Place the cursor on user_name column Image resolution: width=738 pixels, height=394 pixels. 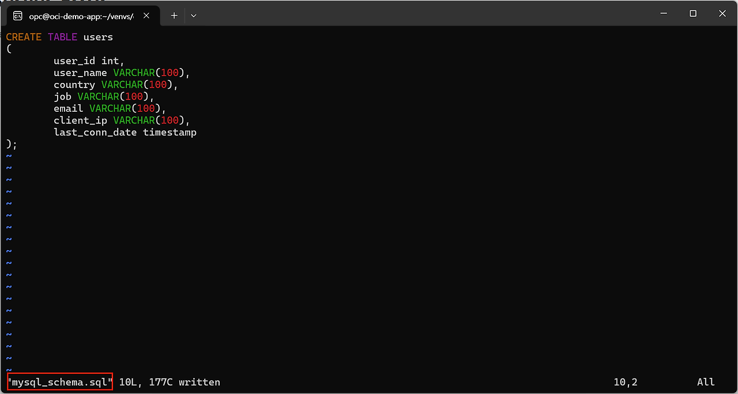(80, 73)
